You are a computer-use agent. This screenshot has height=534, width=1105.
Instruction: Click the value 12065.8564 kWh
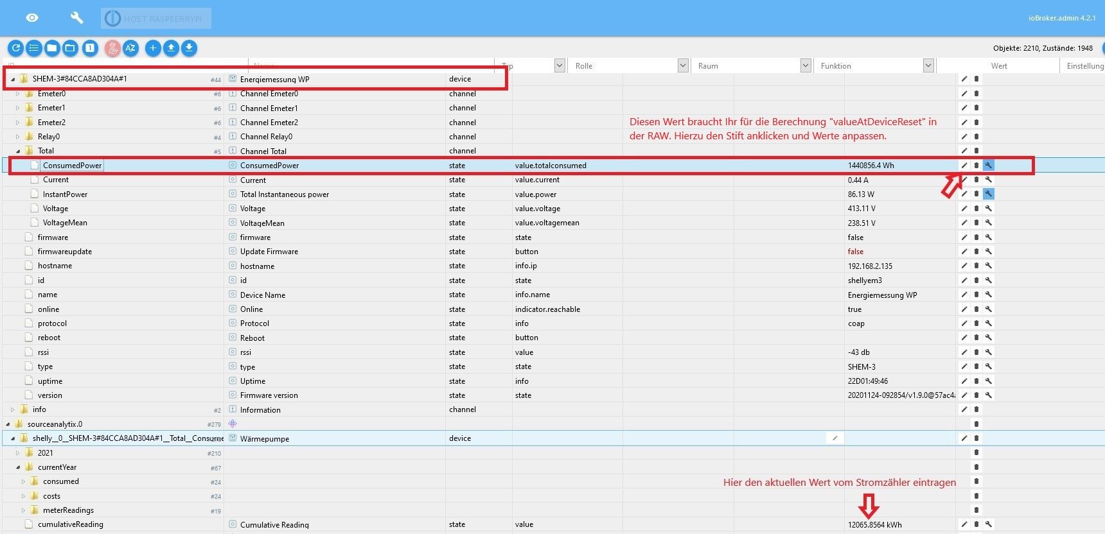(x=874, y=525)
